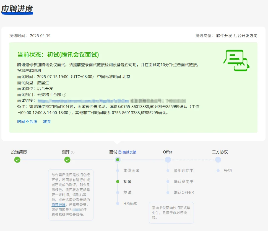This screenshot has width=268, height=231.
Task: Click the dot beside 录用评估中
Action: (168, 171)
